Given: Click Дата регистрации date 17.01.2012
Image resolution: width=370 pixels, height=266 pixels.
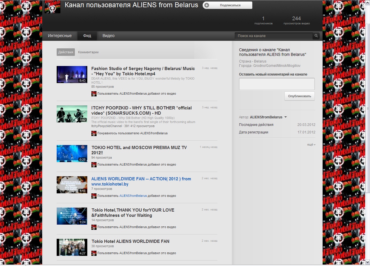Looking at the screenshot, I should tap(306, 132).
